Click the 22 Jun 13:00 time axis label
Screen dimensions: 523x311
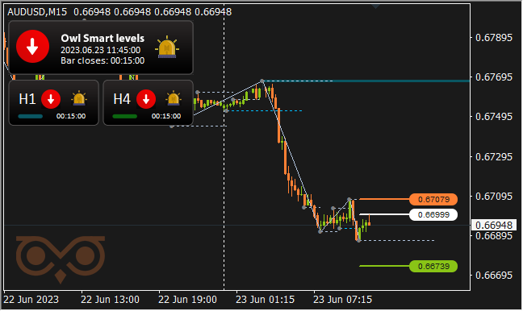pos(110,300)
